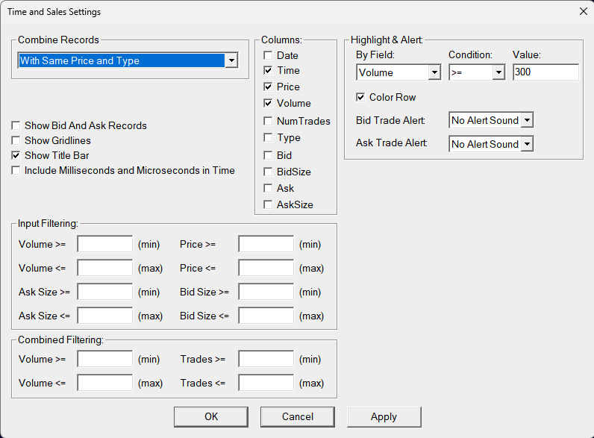594x438 pixels.
Task: Click the Combined Filtering Trades <= max field
Action: (266, 383)
